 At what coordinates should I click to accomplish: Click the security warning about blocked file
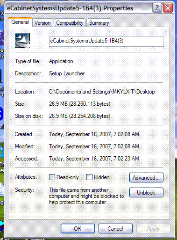(x=86, y=196)
